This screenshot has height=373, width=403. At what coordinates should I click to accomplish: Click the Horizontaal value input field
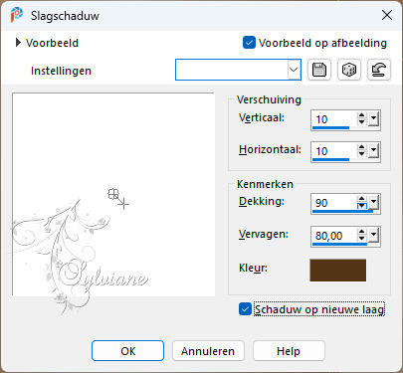coord(334,151)
